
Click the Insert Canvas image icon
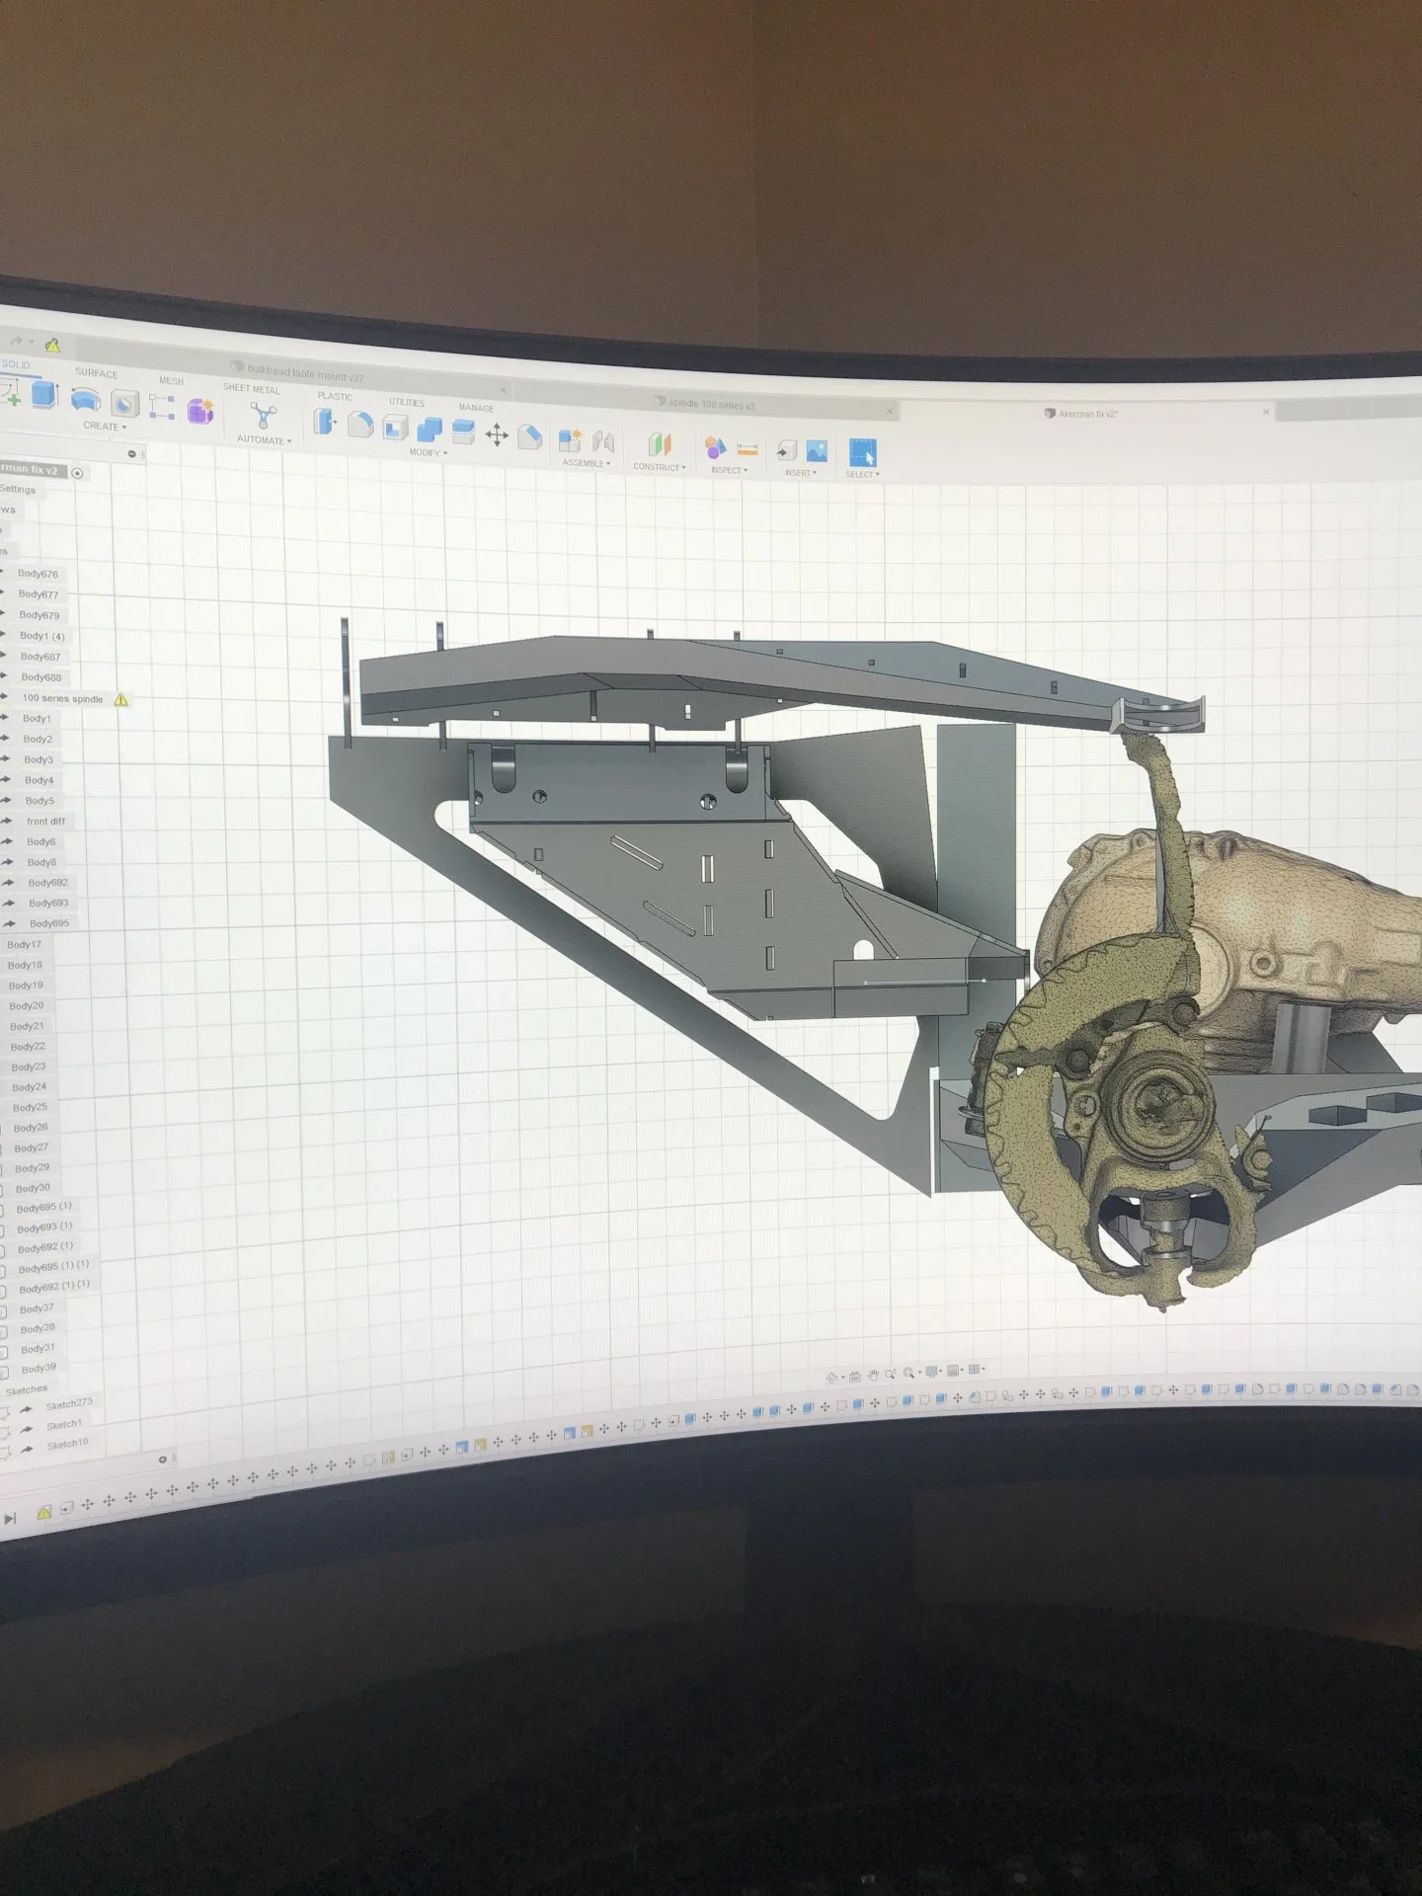(x=817, y=451)
